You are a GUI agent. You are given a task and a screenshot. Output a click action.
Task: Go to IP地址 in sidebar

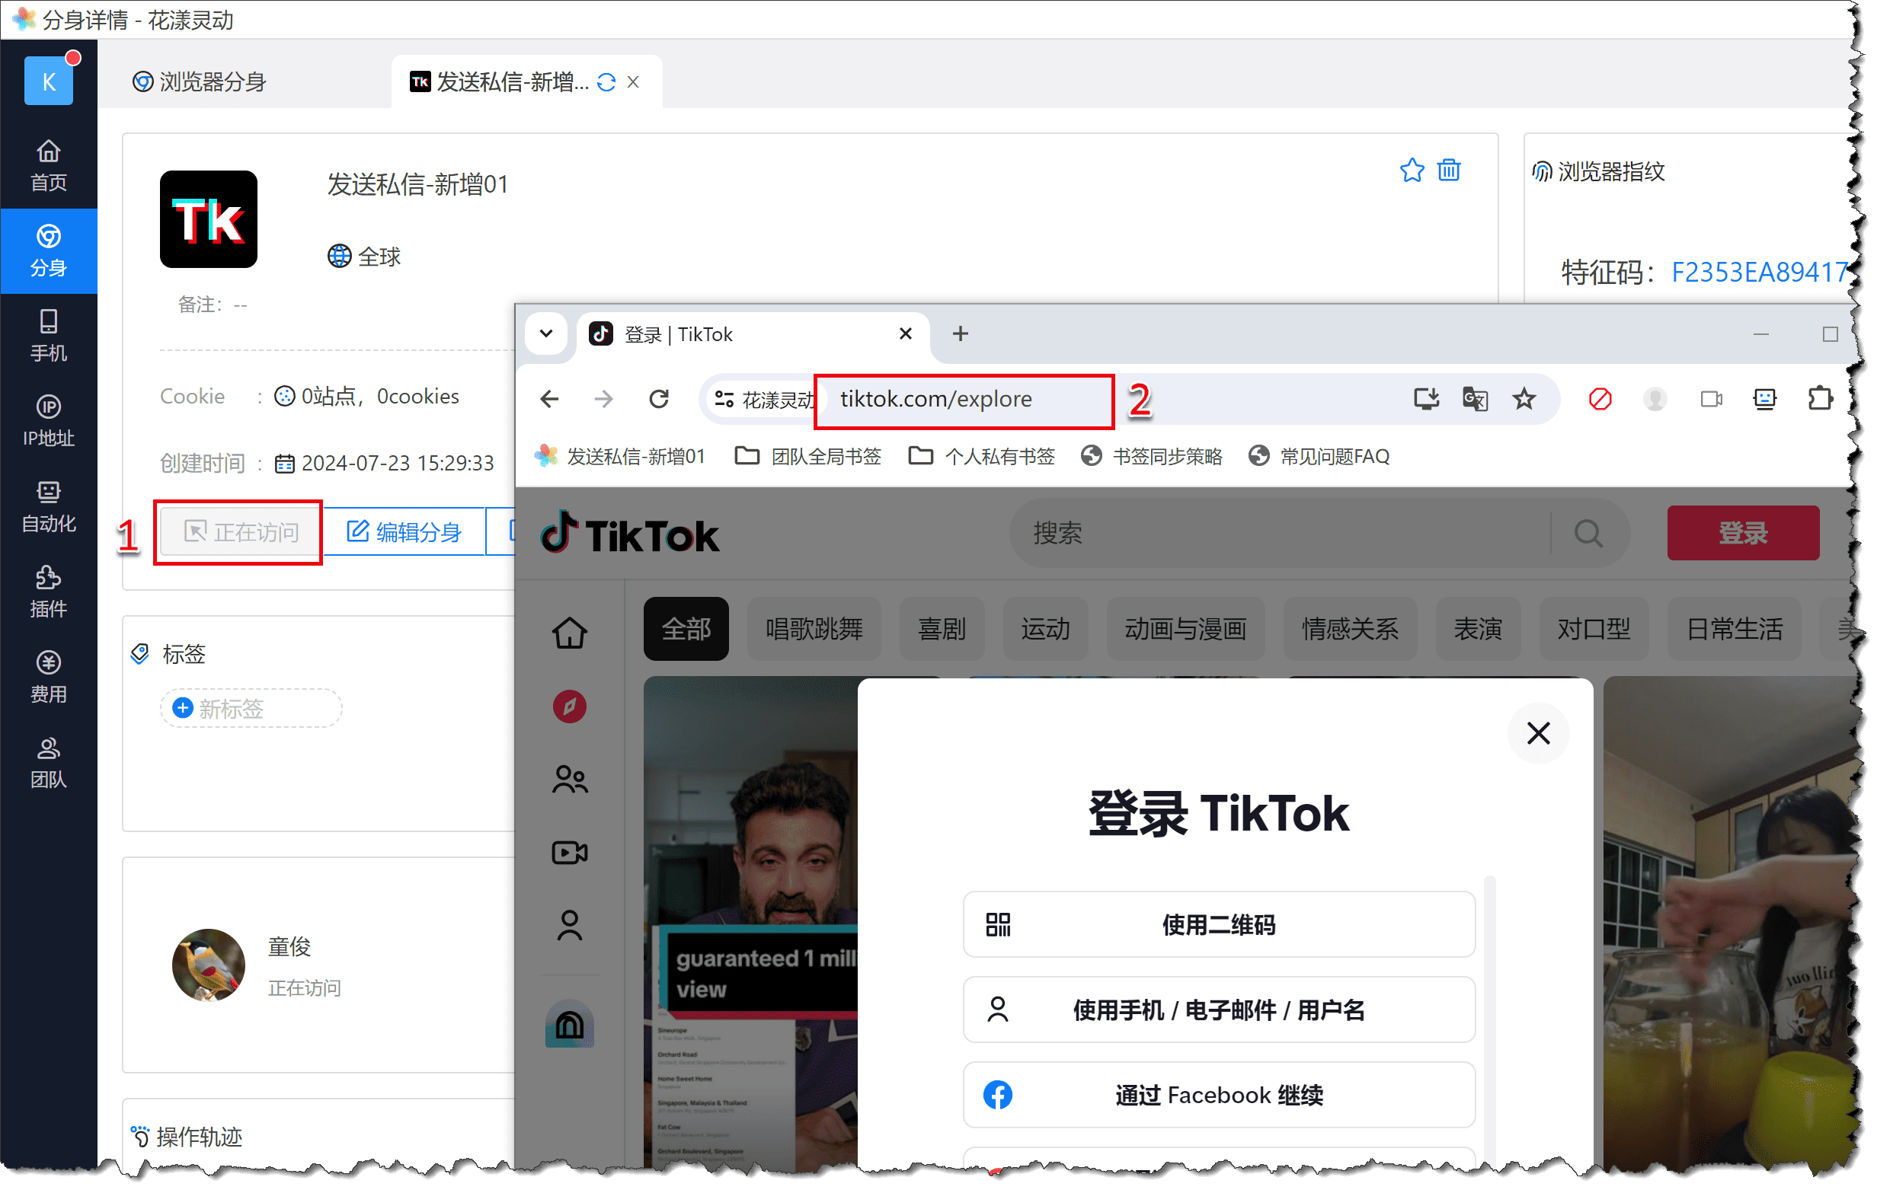pos(48,422)
